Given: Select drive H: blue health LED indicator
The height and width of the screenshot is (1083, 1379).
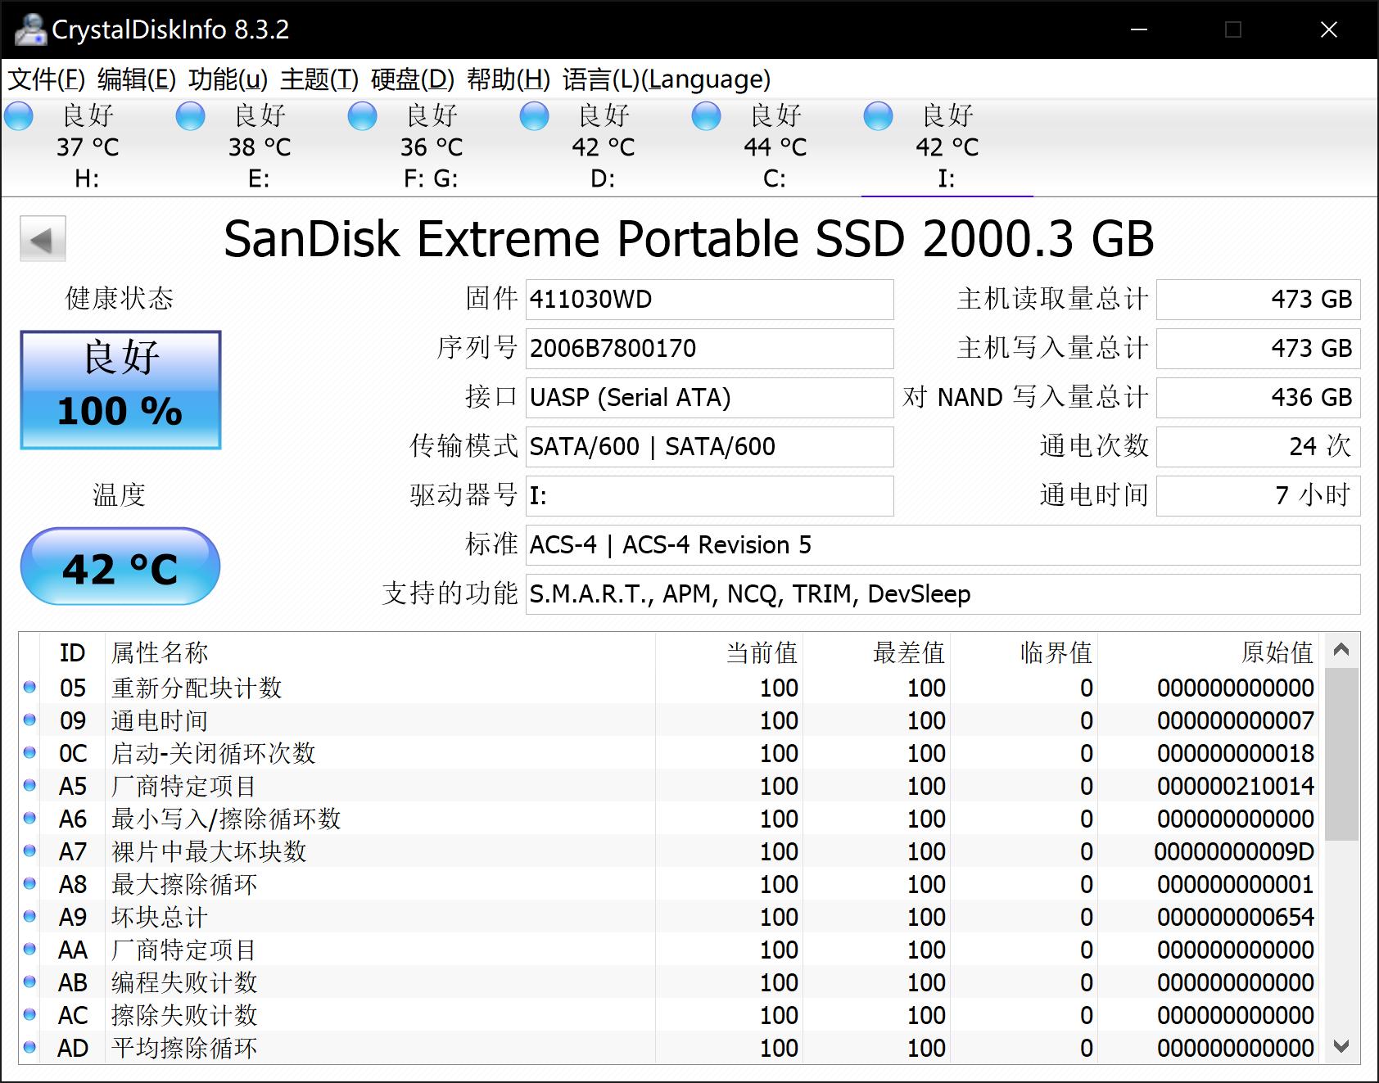Looking at the screenshot, I should coord(18,116).
